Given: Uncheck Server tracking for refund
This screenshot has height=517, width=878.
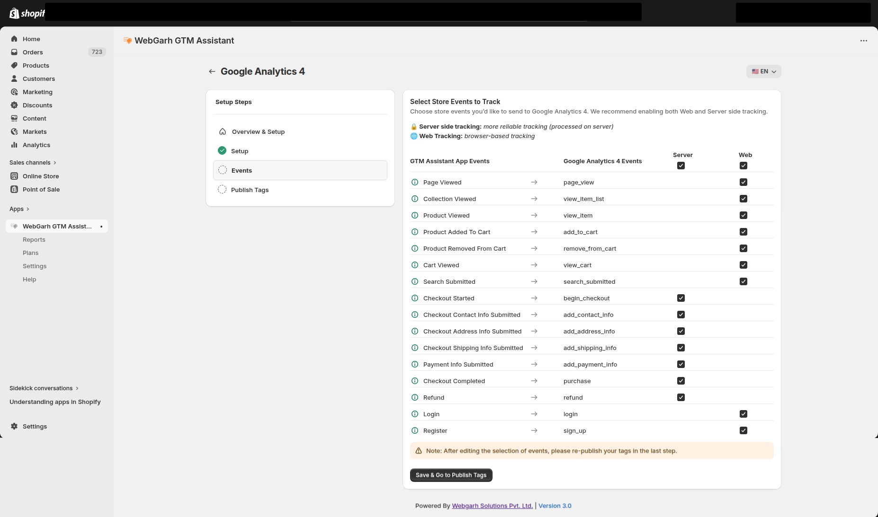Looking at the screenshot, I should 681,397.
